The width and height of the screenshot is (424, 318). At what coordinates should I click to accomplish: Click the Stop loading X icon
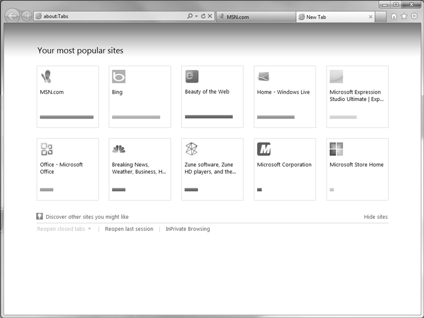(x=210, y=17)
